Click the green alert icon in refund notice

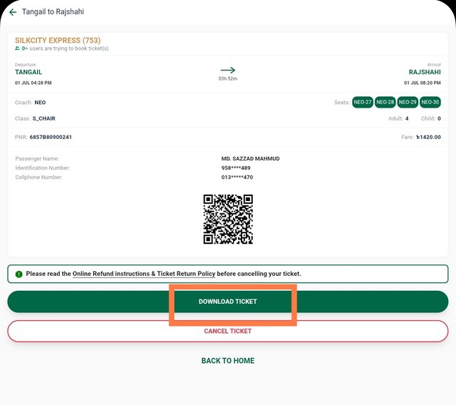point(19,274)
